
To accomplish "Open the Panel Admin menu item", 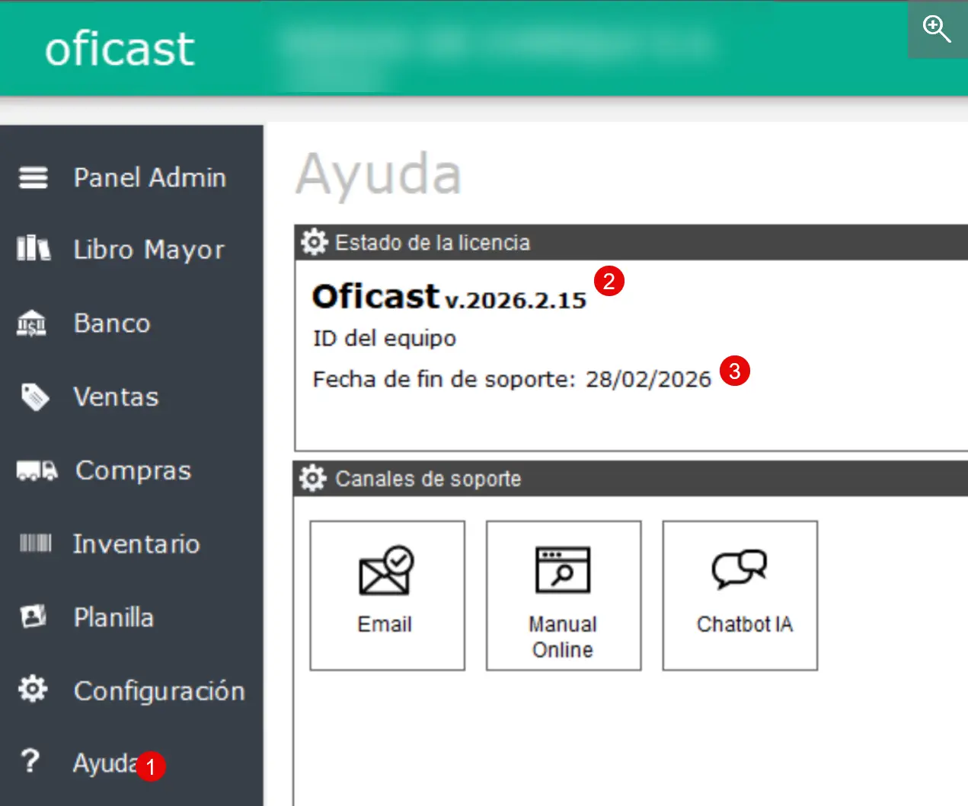I will click(x=149, y=177).
